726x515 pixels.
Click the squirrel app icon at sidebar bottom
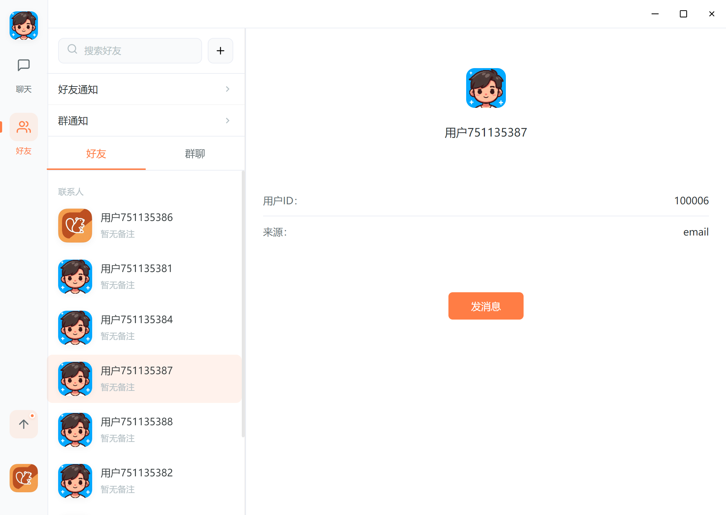[x=23, y=478]
